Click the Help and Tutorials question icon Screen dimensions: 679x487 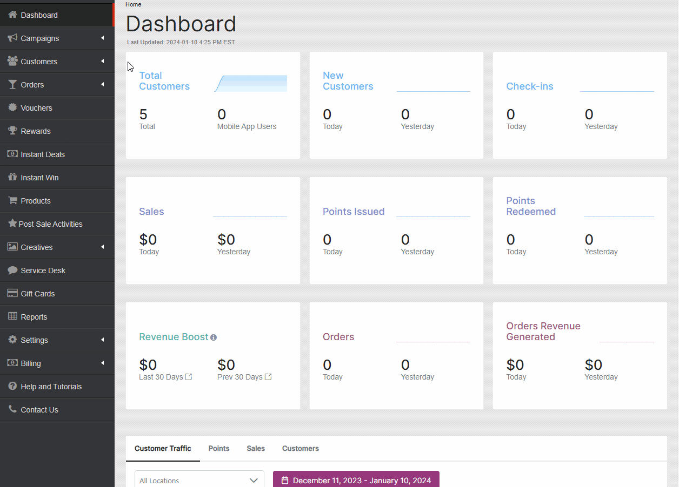click(x=12, y=386)
